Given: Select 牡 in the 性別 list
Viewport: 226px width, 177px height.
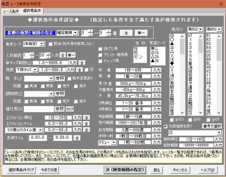Looking at the screenshot, I should point(136,49).
